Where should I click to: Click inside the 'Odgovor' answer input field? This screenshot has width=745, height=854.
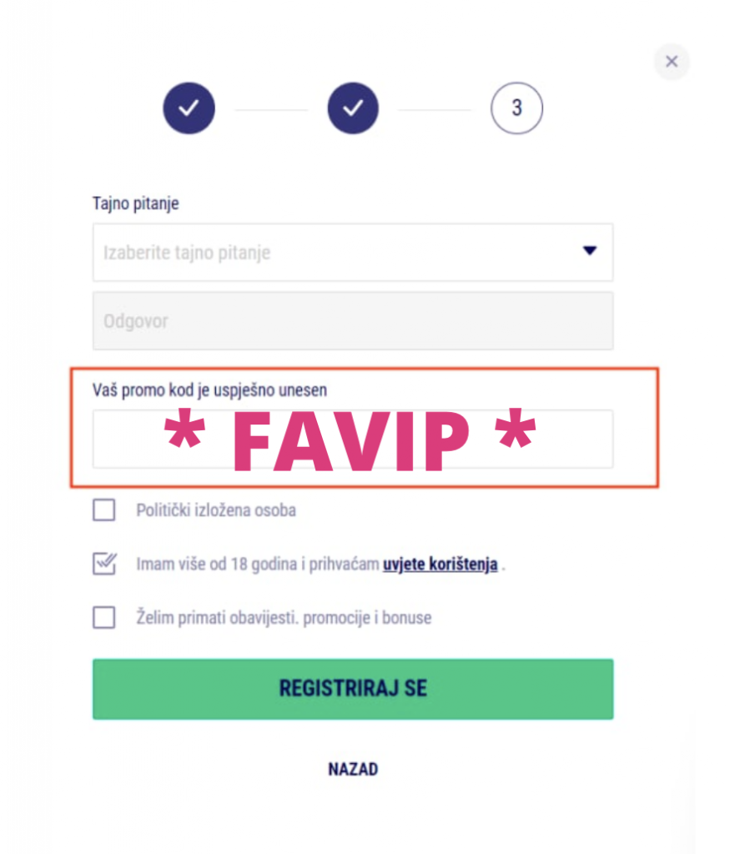coord(353,321)
